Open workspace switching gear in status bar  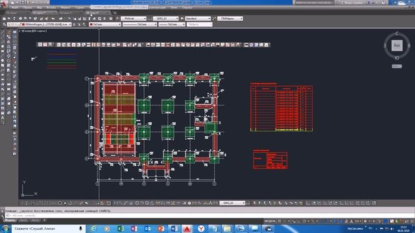point(365,221)
